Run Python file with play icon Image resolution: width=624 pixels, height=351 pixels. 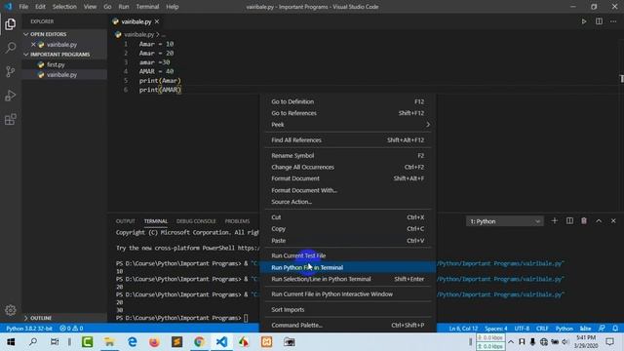pos(584,21)
